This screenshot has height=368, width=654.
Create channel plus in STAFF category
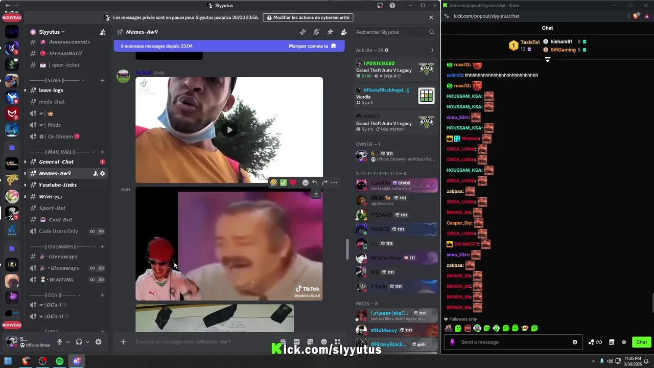coord(102,80)
